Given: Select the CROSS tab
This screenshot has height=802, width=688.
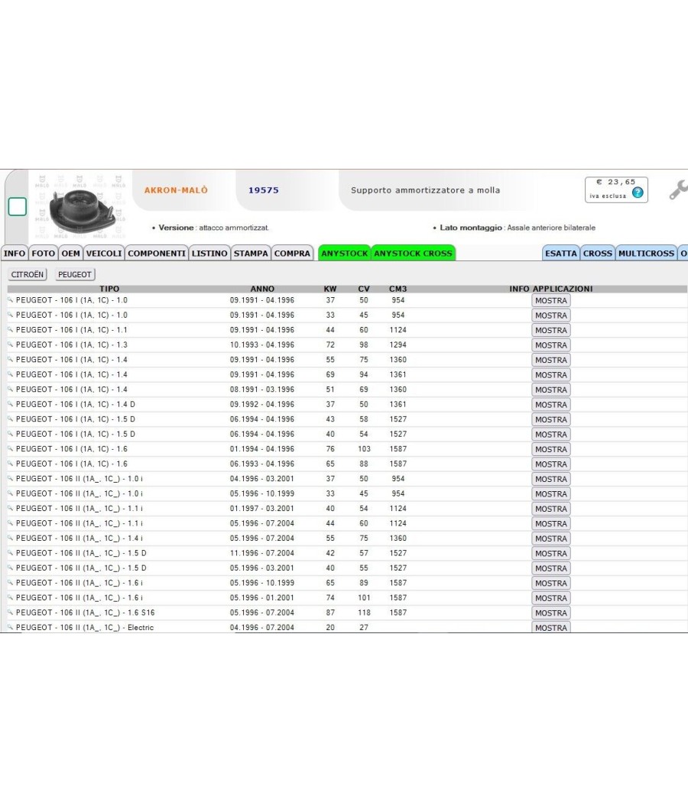Looking at the screenshot, I should coord(598,253).
